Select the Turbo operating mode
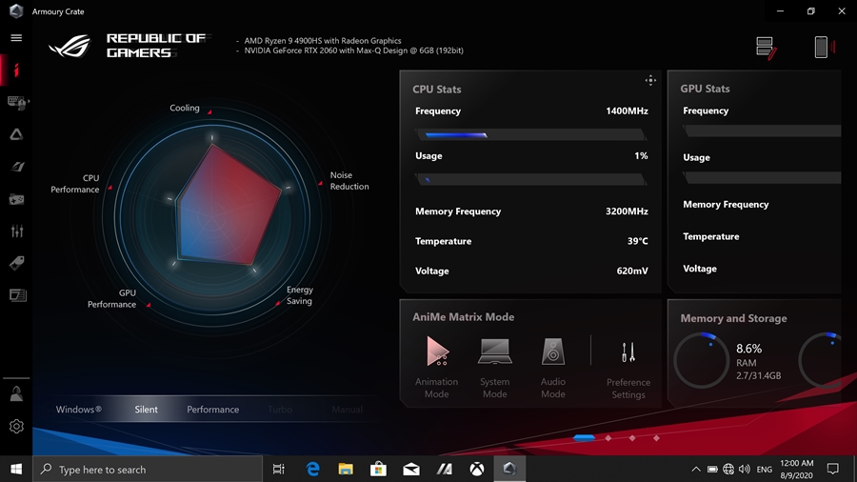The image size is (857, 482). point(280,410)
